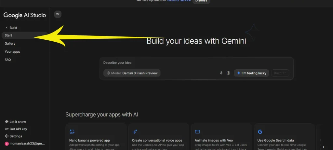Click the pink account avatar

click(x=7, y=143)
